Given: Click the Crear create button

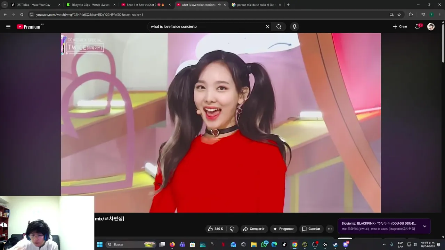Looking at the screenshot, I should click(400, 27).
